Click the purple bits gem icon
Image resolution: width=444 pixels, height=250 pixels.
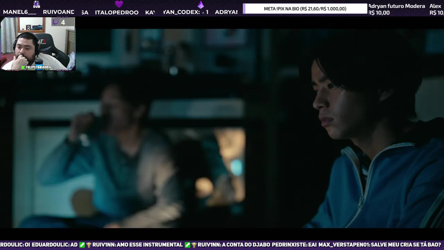click(200, 5)
